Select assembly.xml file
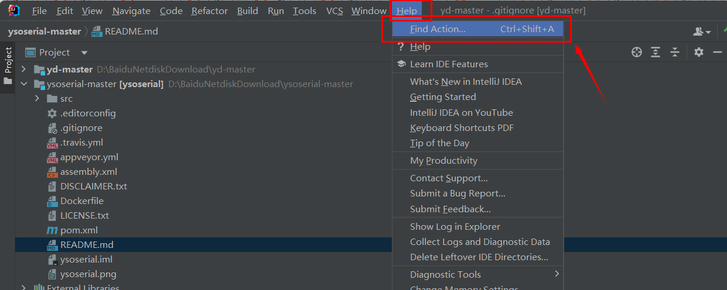This screenshot has width=727, height=290. [x=88, y=172]
